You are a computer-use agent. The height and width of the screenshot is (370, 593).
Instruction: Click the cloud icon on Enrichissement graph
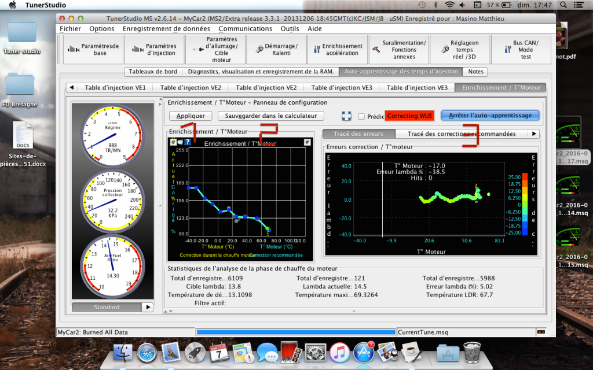(x=180, y=142)
